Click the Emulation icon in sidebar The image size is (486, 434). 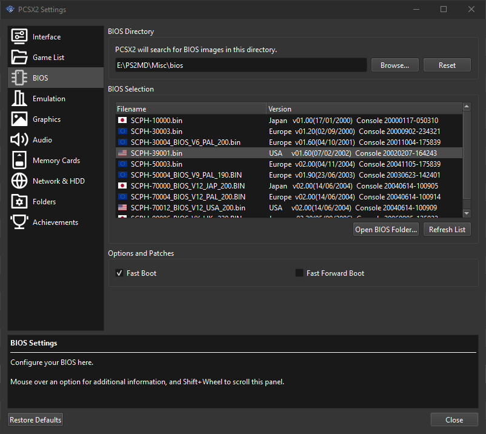click(x=19, y=98)
